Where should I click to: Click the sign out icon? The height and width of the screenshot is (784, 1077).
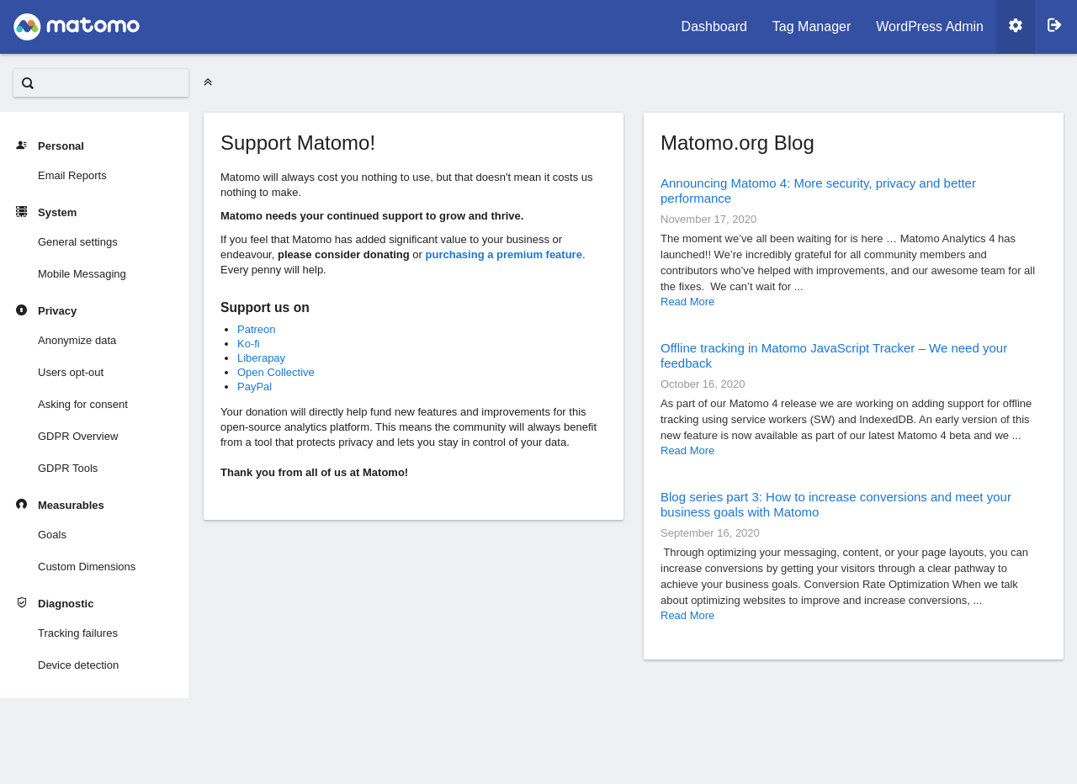(1054, 26)
